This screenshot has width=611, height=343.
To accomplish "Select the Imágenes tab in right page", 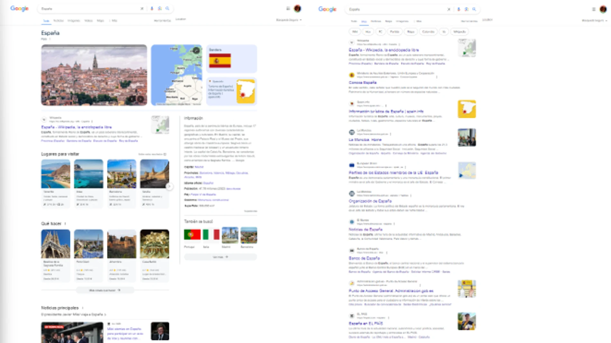I will point(402,21).
